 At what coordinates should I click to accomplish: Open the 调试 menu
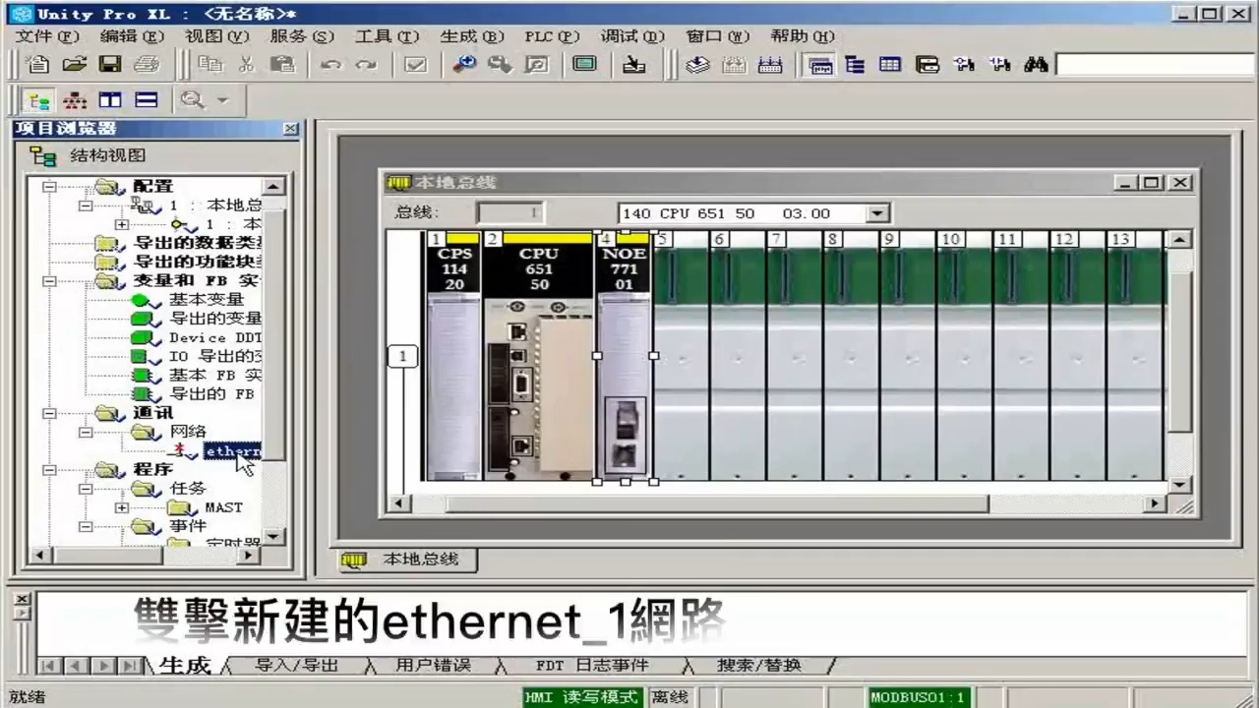[630, 36]
